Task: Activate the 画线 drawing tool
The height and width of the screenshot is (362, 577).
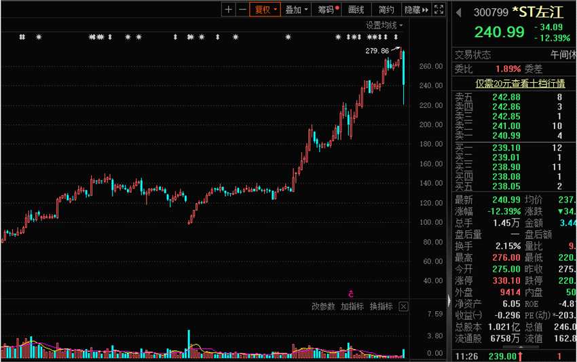Action: click(356, 10)
